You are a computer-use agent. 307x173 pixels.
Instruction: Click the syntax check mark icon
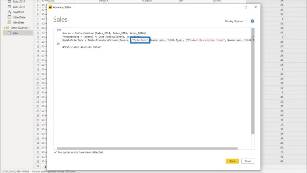(55, 152)
